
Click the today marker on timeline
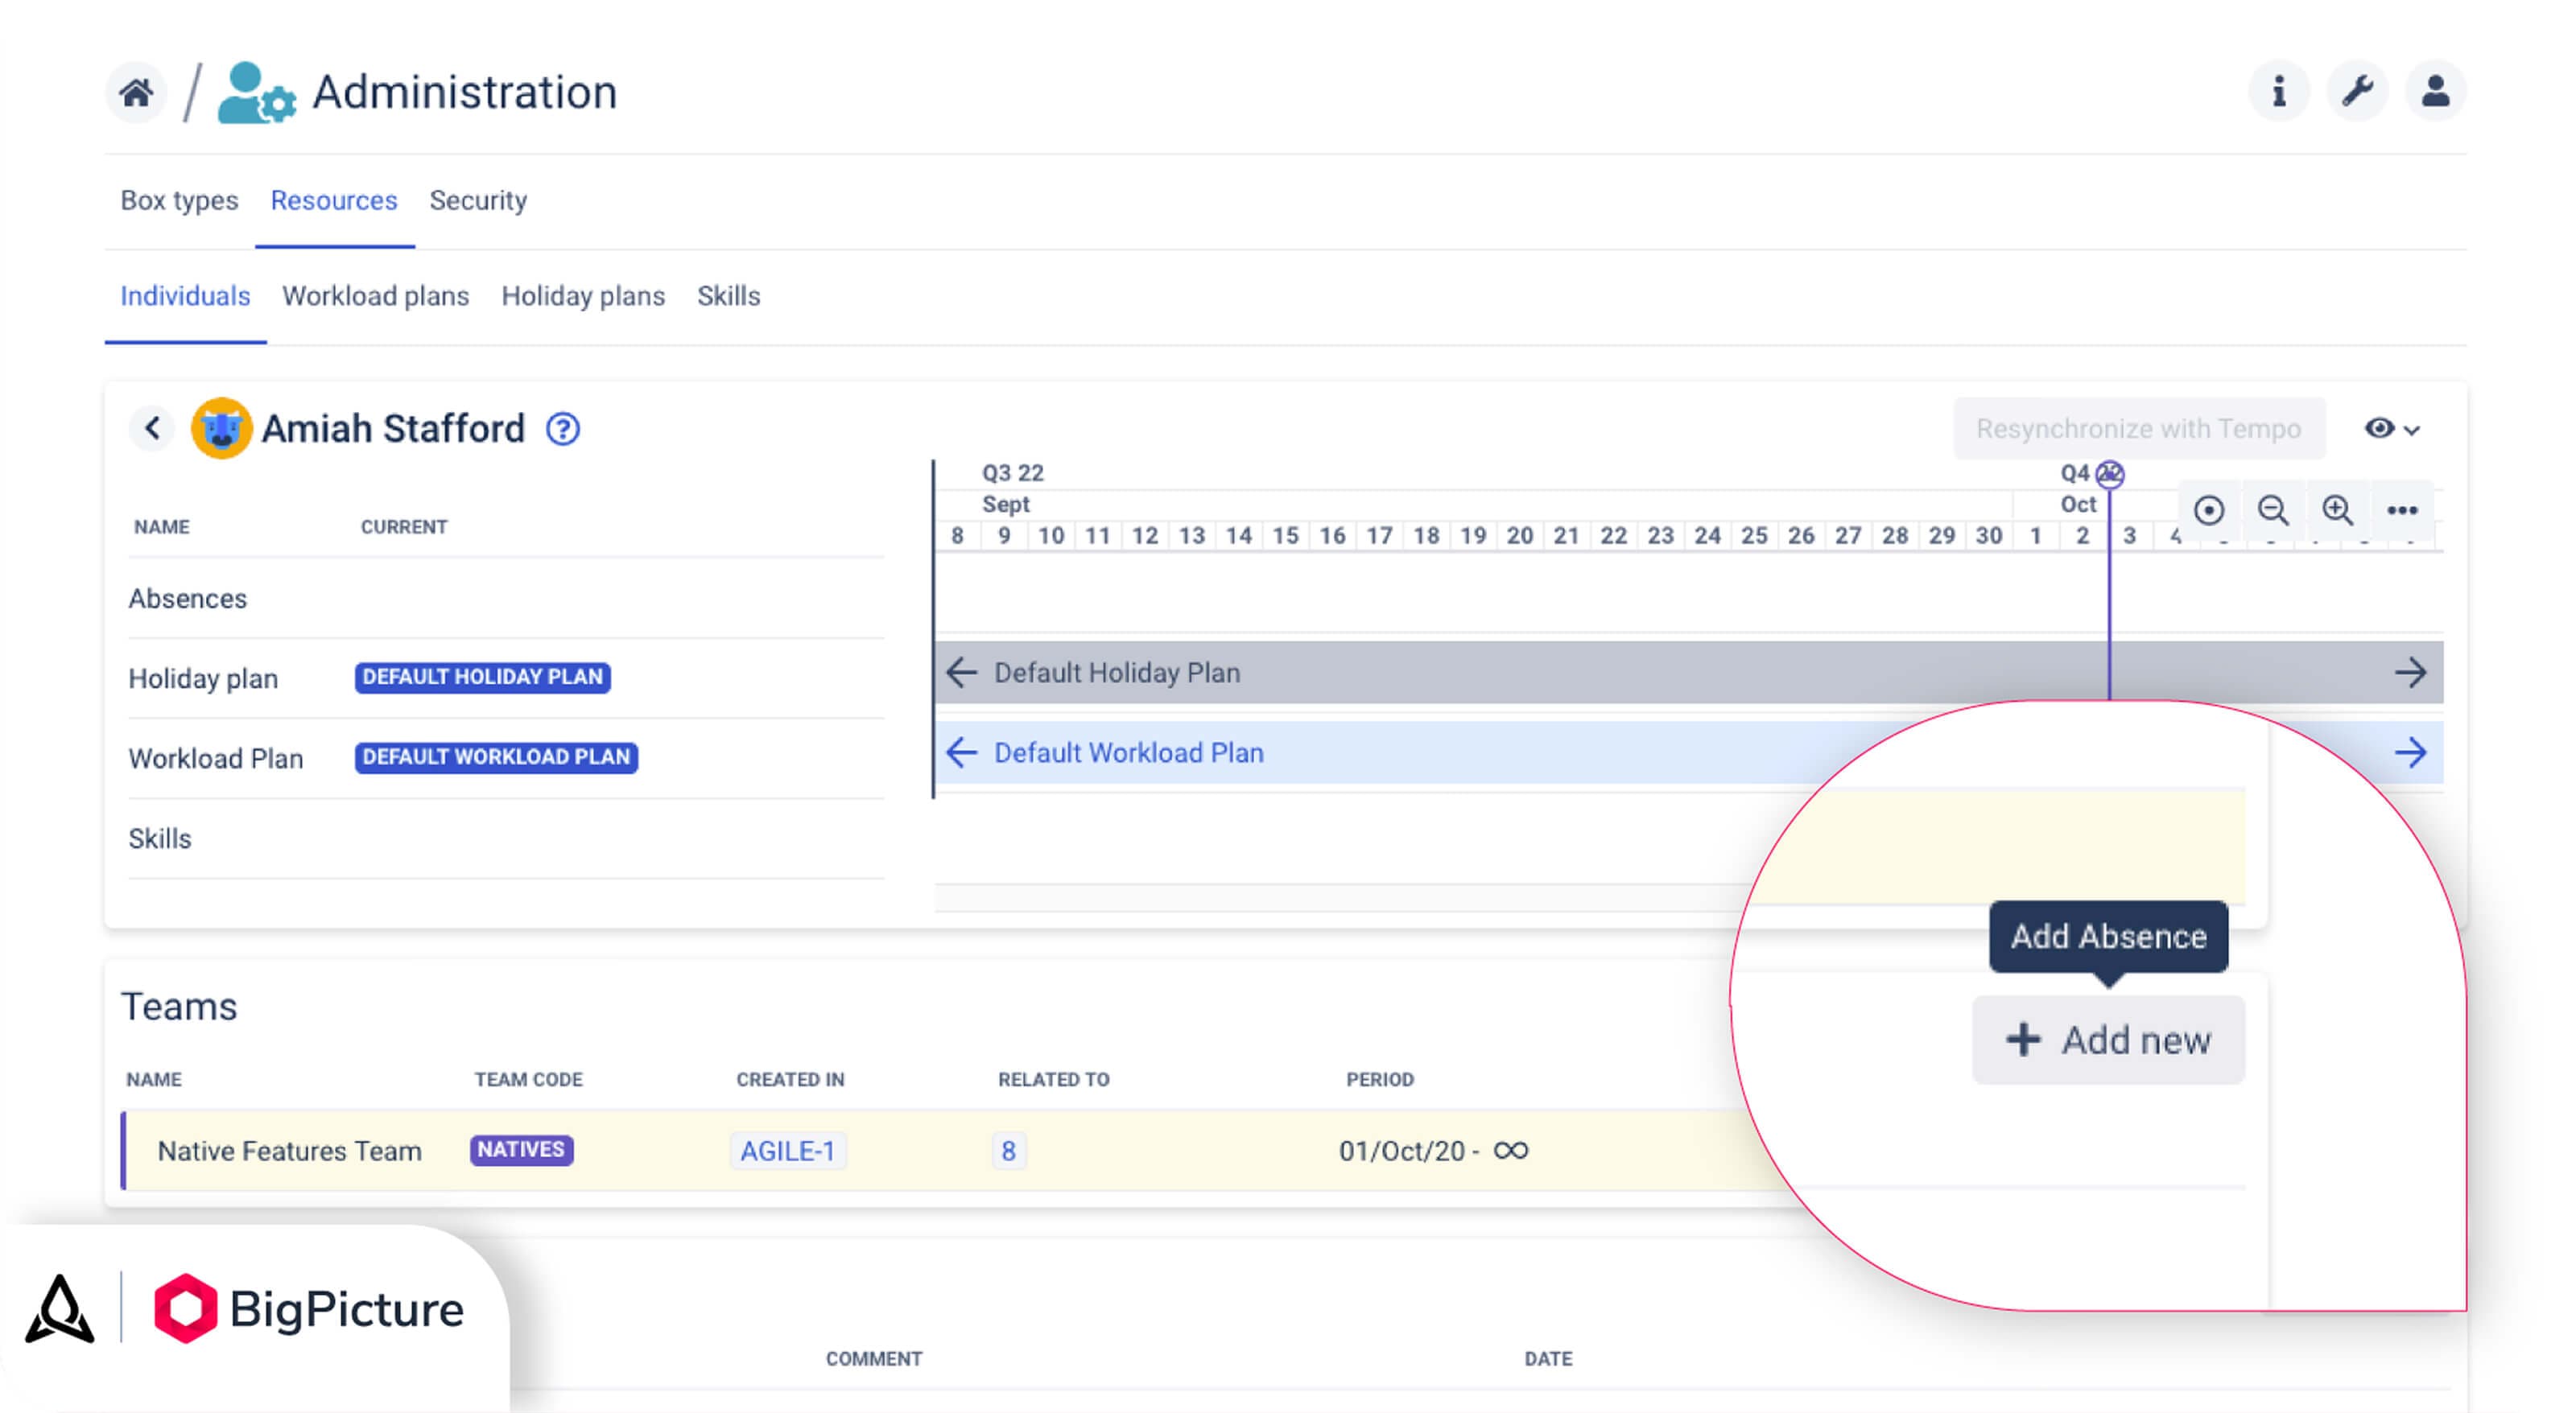click(2109, 474)
